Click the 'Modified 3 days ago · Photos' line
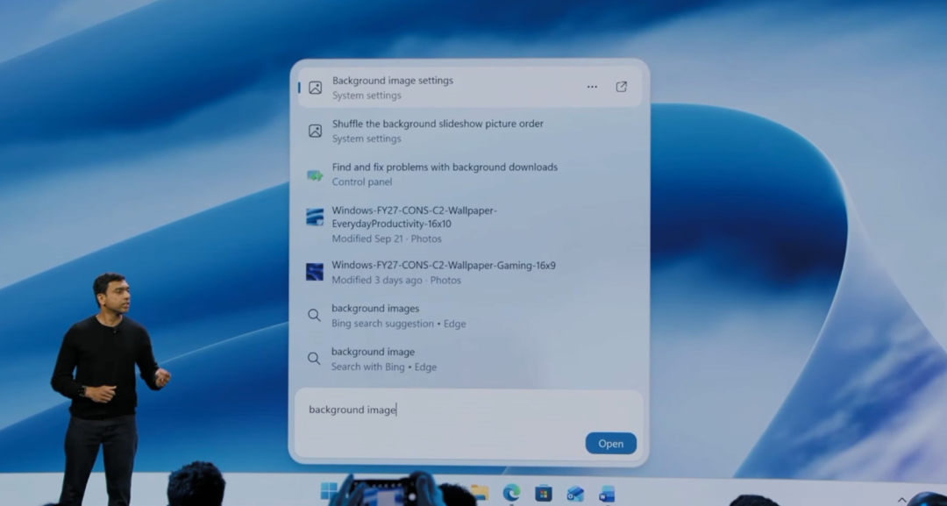Screen dimensions: 947x506 (396, 280)
